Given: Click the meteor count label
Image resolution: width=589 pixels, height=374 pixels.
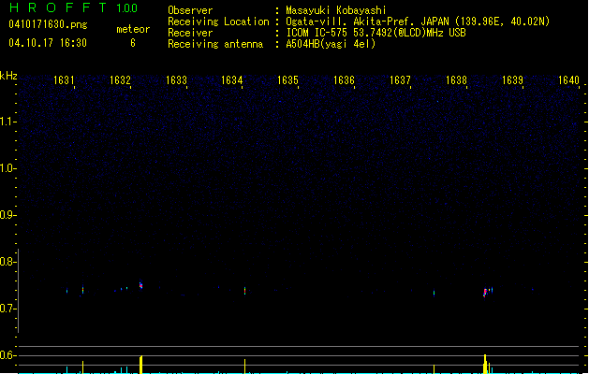Looking at the screenshot, I should point(133,29).
